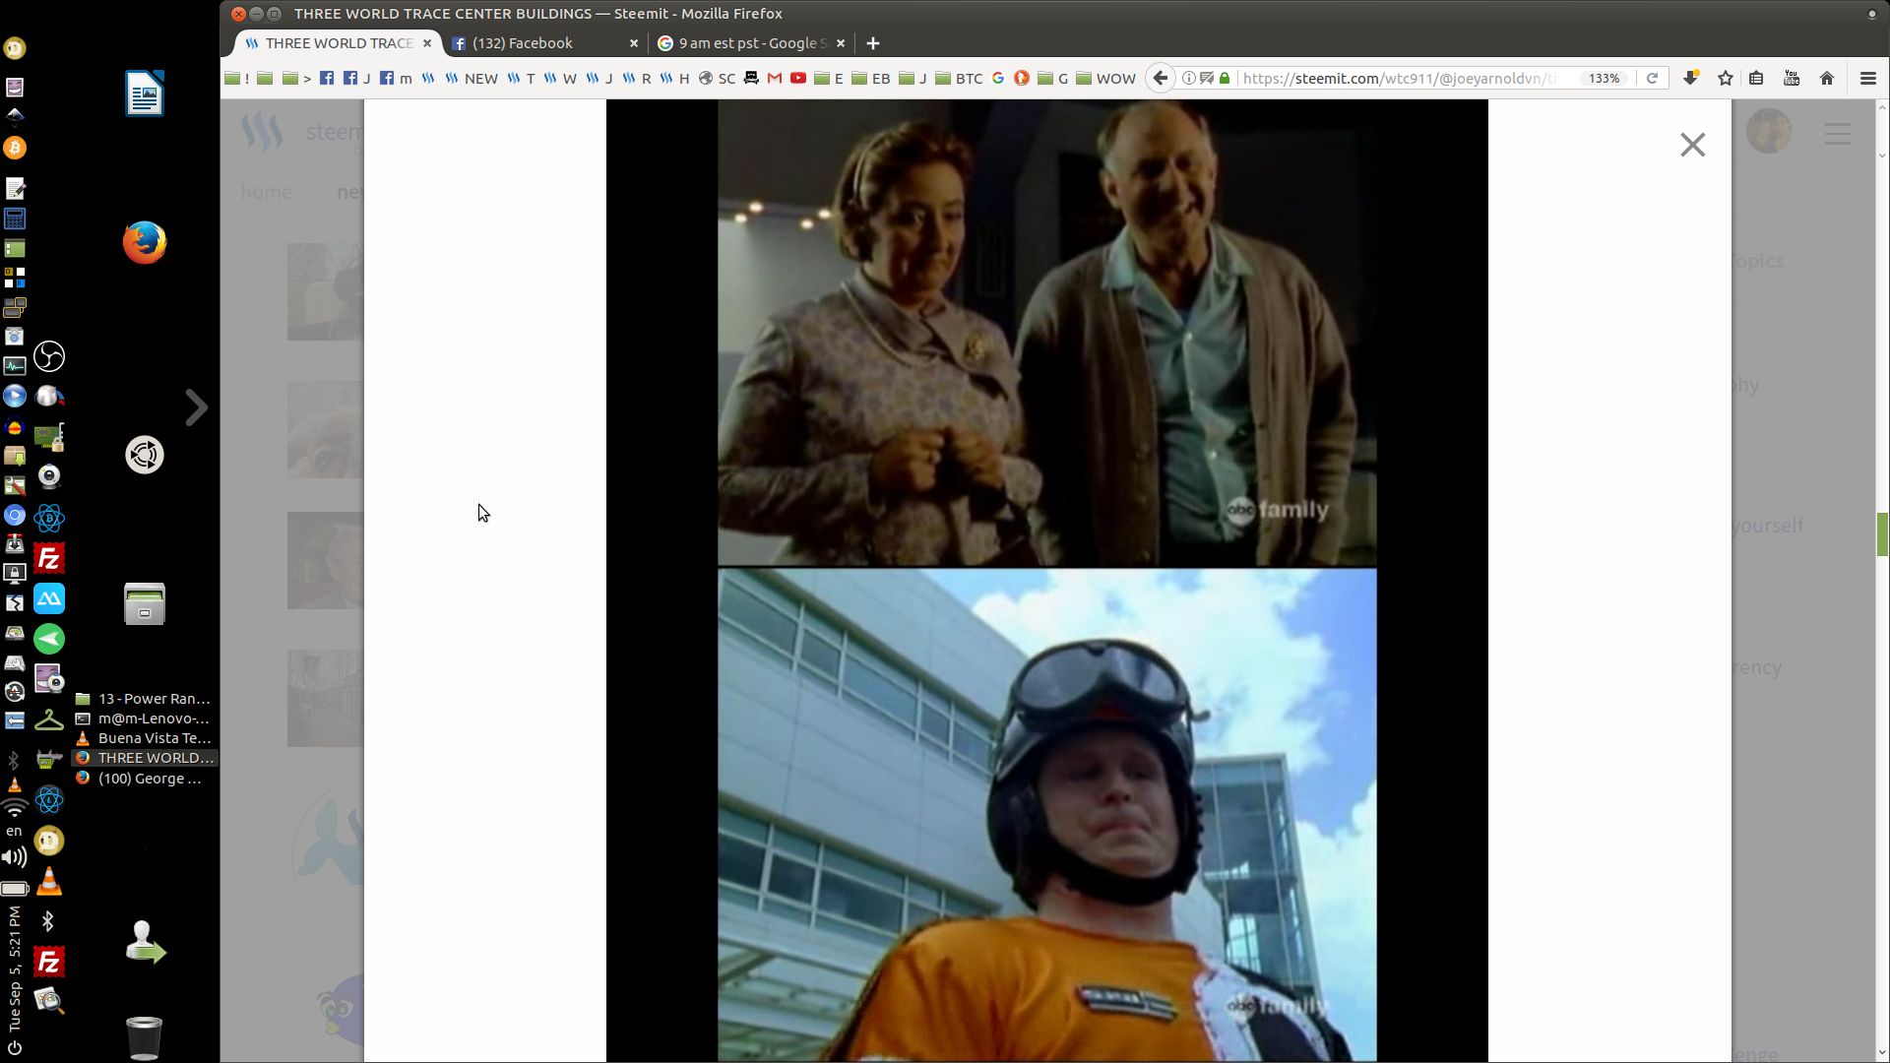Open the en keyboard layout indicator

[x=14, y=831]
